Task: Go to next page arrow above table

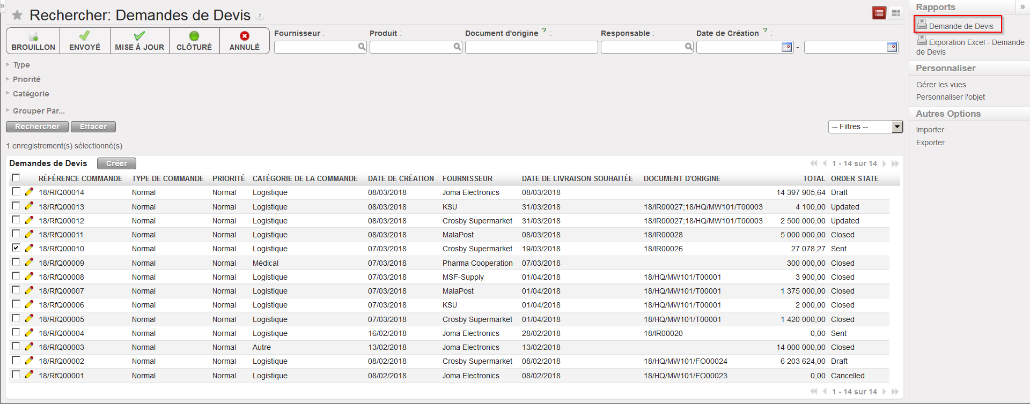Action: (884, 163)
